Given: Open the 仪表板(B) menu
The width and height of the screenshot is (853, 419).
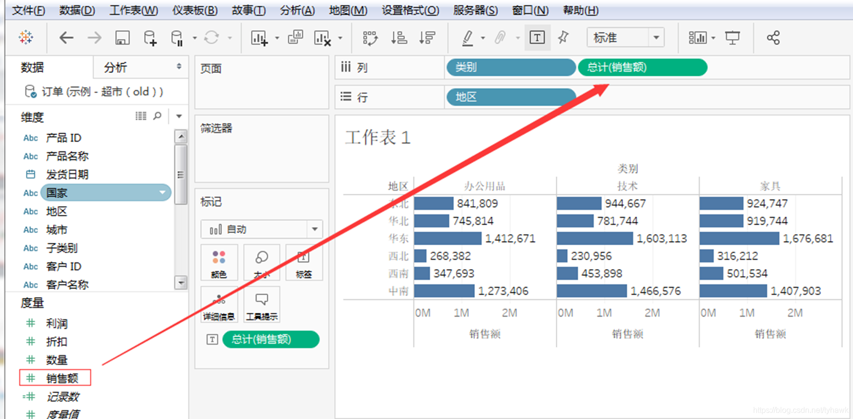Looking at the screenshot, I should click(195, 10).
